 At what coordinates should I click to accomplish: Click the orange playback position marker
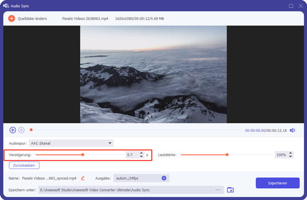click(31, 130)
